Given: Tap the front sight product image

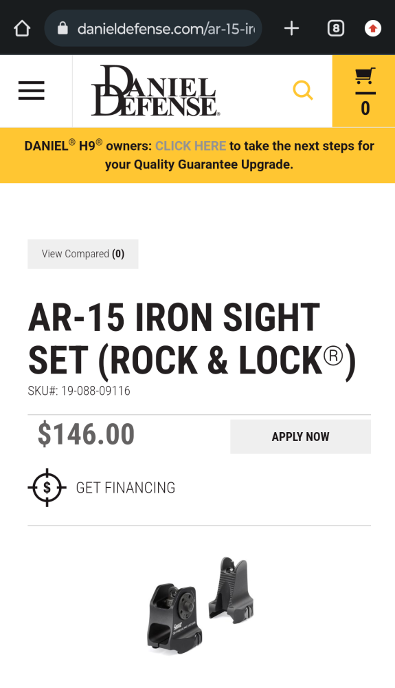Looking at the screenshot, I should point(232,590).
